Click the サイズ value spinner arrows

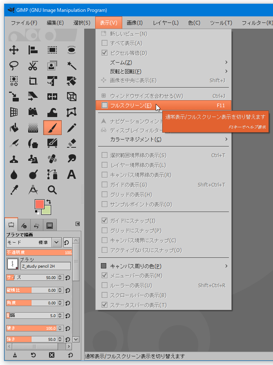tap(60, 277)
